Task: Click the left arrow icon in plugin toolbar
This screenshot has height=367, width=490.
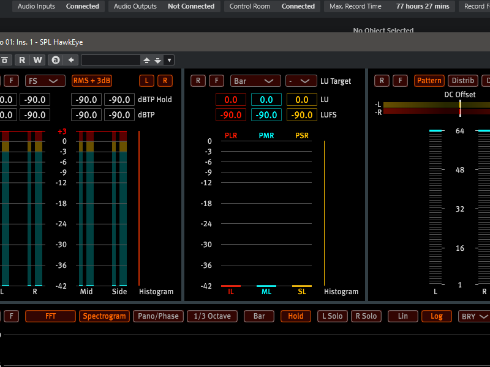Action: (x=71, y=60)
